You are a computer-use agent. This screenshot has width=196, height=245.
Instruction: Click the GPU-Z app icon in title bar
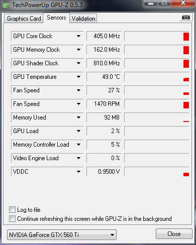(6, 5)
